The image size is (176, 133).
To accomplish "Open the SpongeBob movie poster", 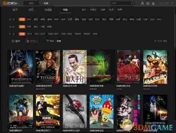I will (x=101, y=112).
